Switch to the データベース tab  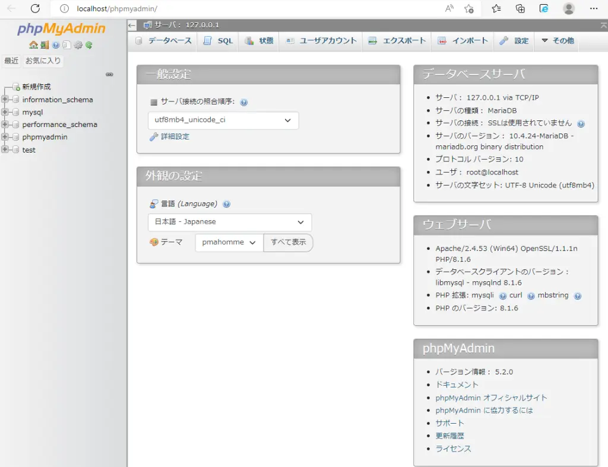point(163,41)
